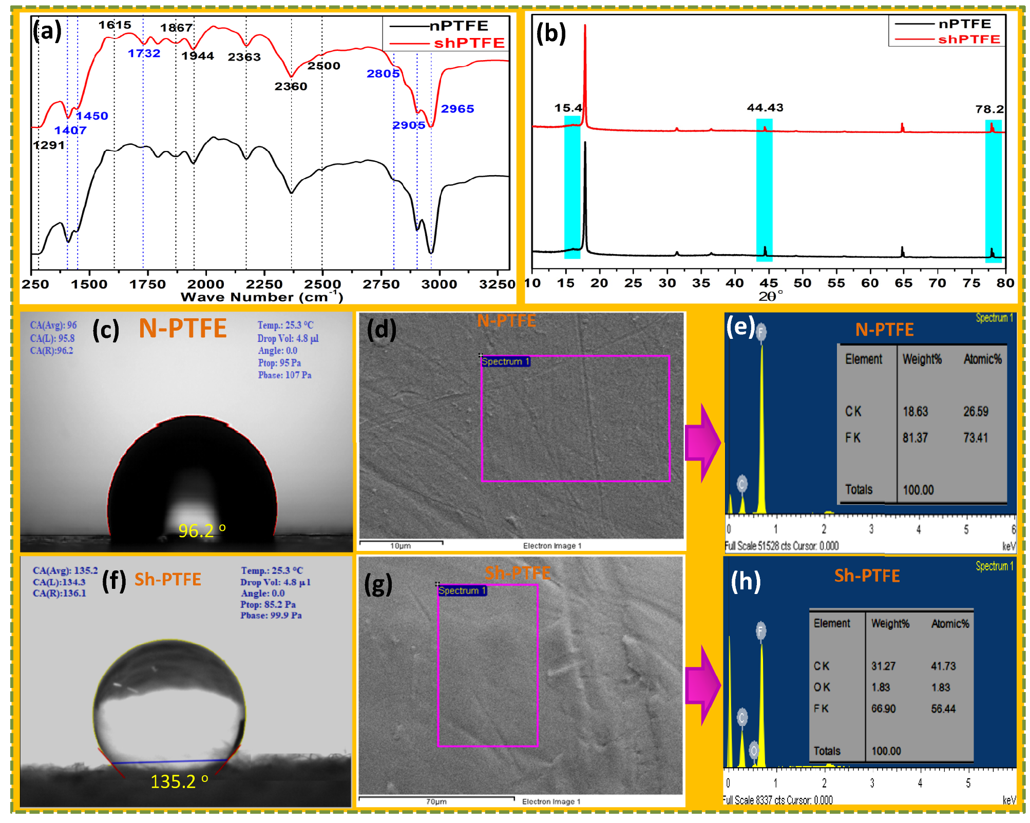The width and height of the screenshot is (1030, 823).
Task: Click the 2965 blue peak label
Action: 457,109
